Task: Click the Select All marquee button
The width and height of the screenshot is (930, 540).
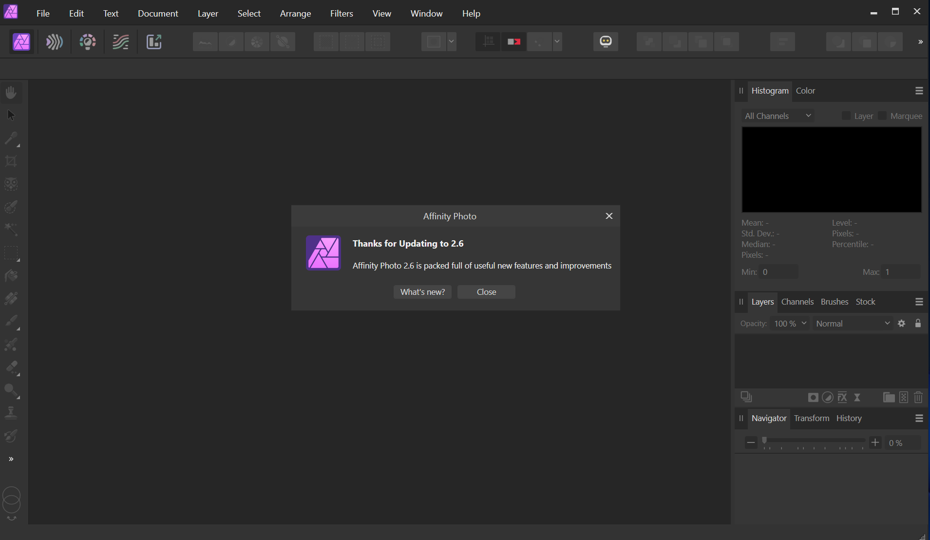Action: click(x=326, y=42)
